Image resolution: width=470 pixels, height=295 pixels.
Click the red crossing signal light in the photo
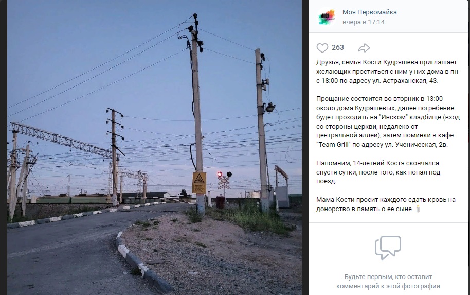tap(220, 174)
